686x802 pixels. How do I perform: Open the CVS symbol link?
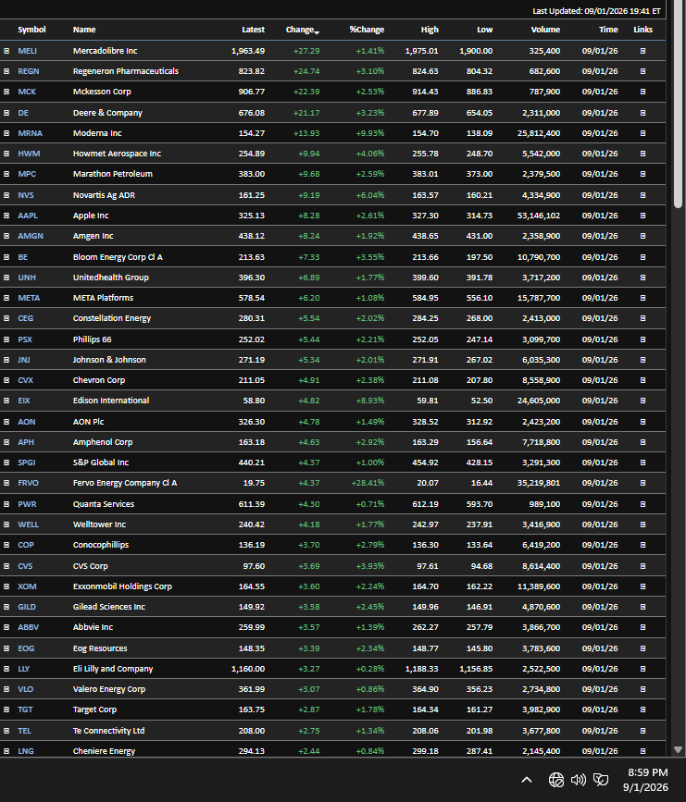[x=25, y=566]
